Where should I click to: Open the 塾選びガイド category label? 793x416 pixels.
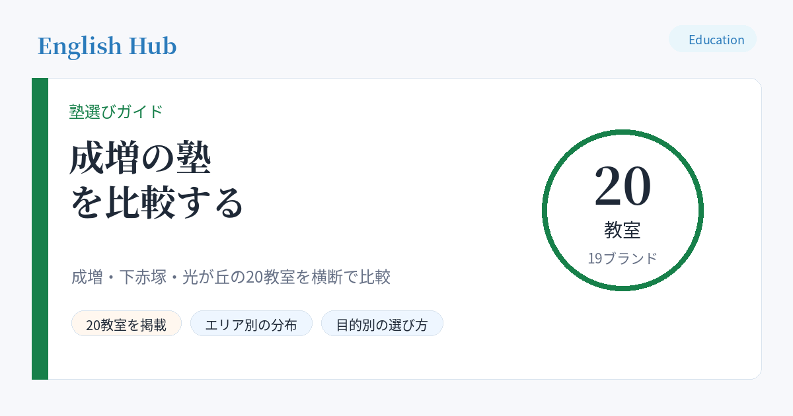(x=116, y=112)
